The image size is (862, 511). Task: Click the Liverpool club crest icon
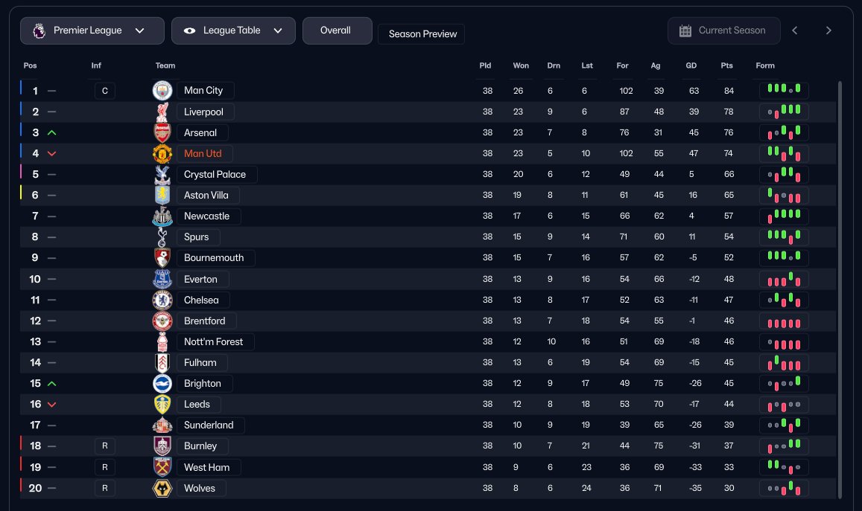[162, 112]
